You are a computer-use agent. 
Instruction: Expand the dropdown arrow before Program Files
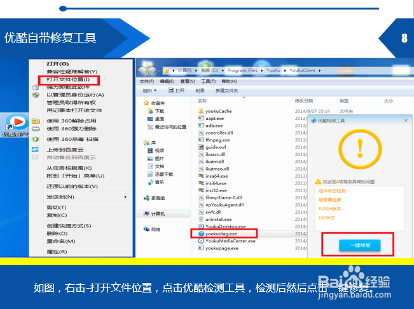click(x=223, y=70)
